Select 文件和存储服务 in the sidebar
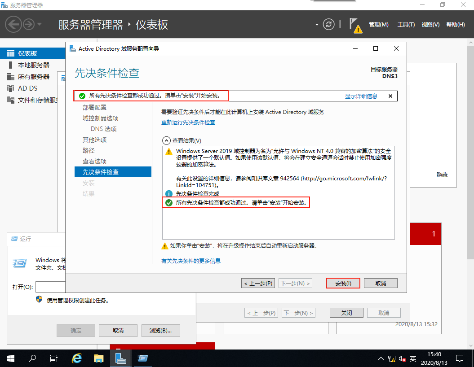Image resolution: width=474 pixels, height=367 pixels. pyautogui.click(x=33, y=100)
